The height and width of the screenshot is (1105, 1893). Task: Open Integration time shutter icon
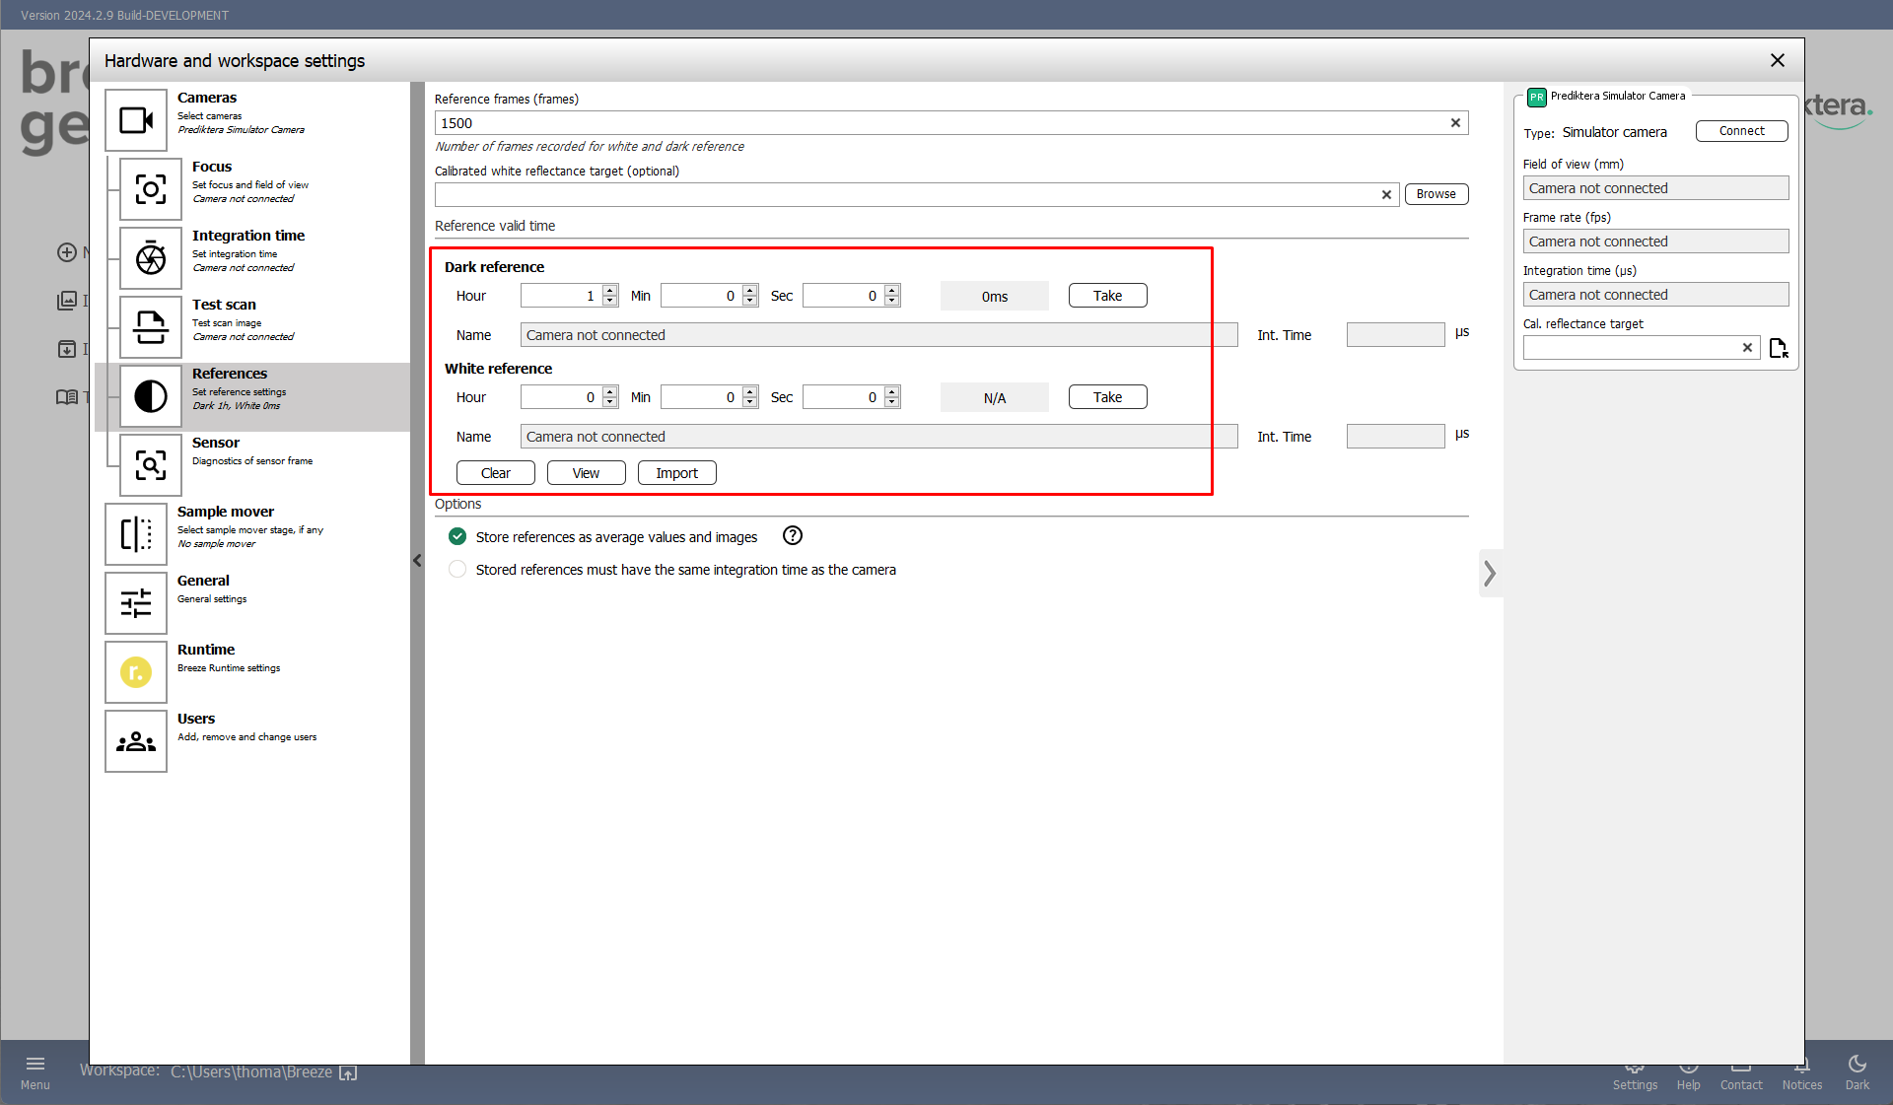point(151,258)
